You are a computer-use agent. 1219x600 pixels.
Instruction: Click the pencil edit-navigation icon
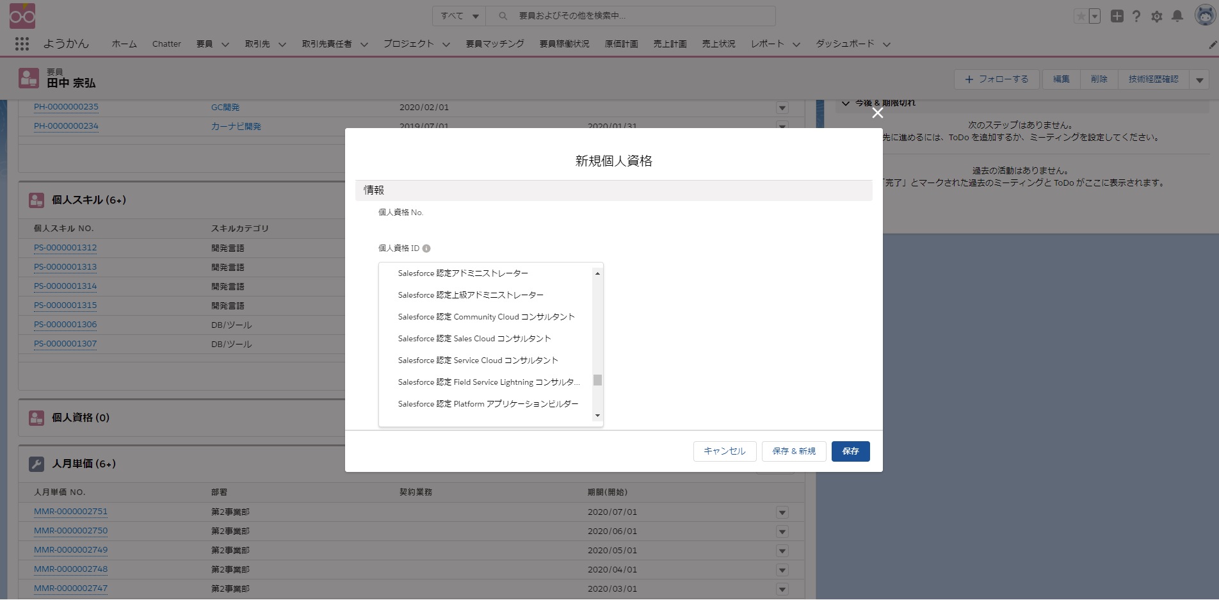1213,44
